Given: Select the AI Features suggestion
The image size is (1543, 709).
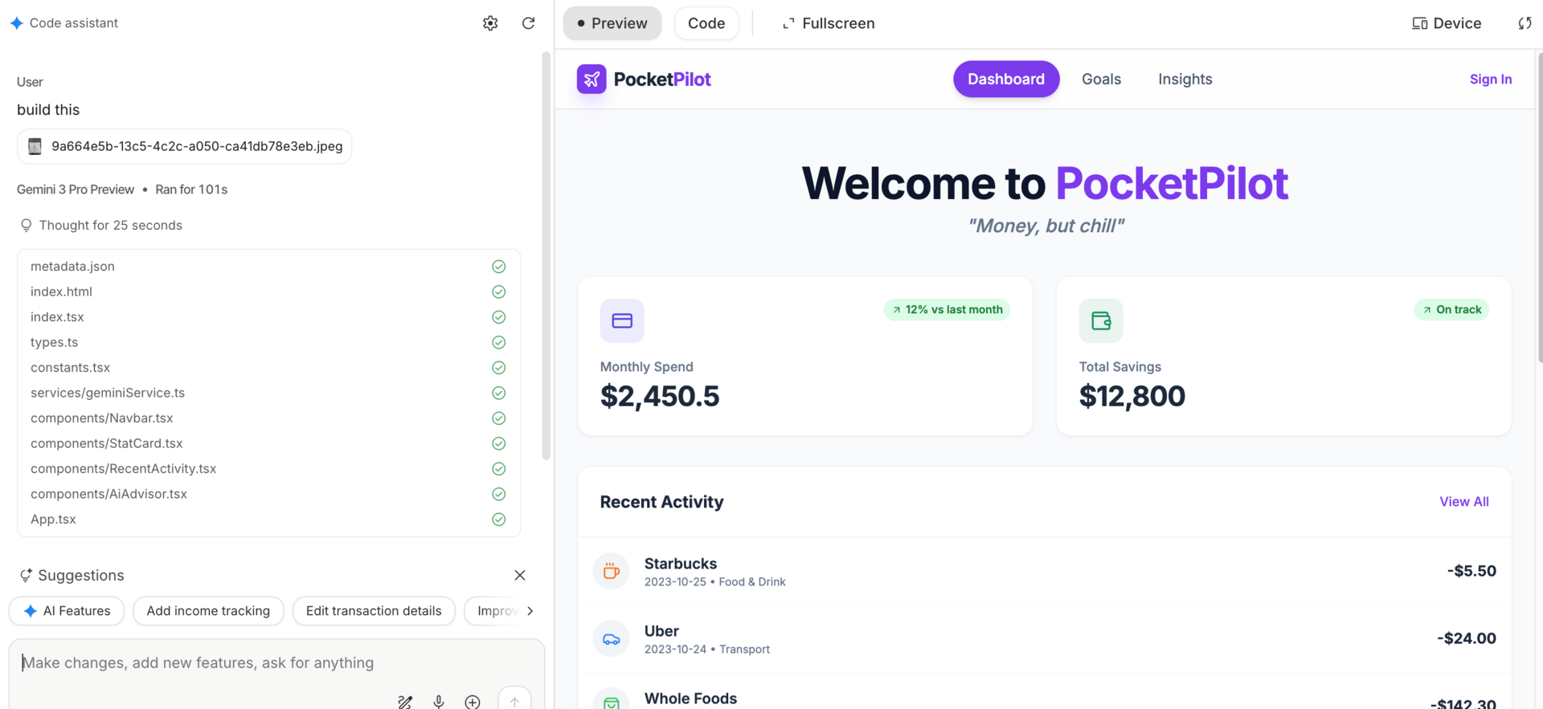Looking at the screenshot, I should 67,611.
